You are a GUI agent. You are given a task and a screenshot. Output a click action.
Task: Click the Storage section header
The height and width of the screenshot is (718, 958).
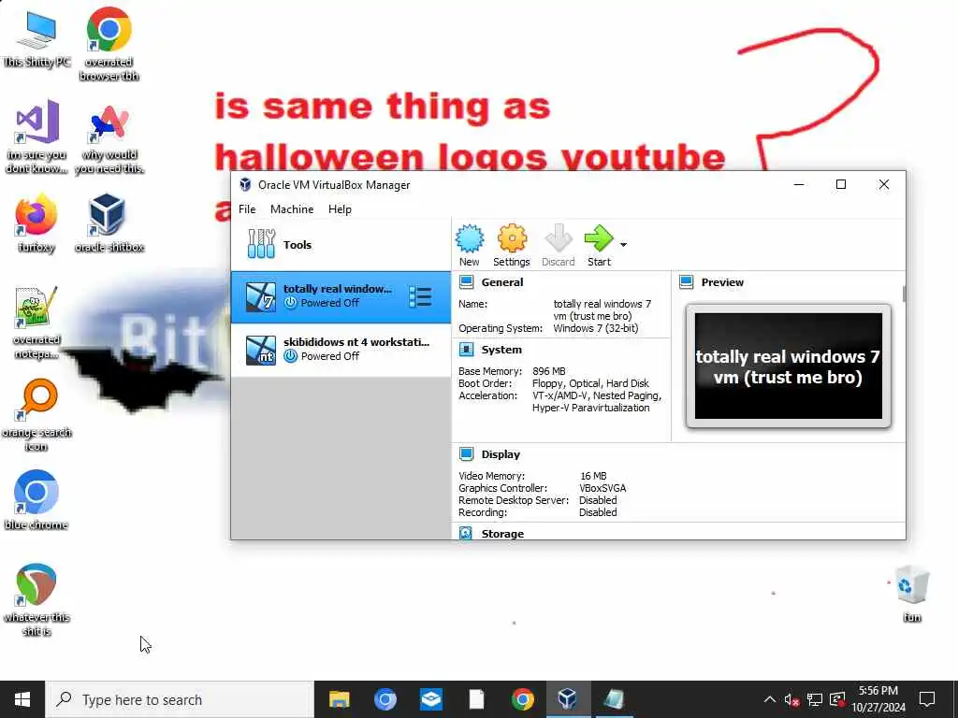502,534
